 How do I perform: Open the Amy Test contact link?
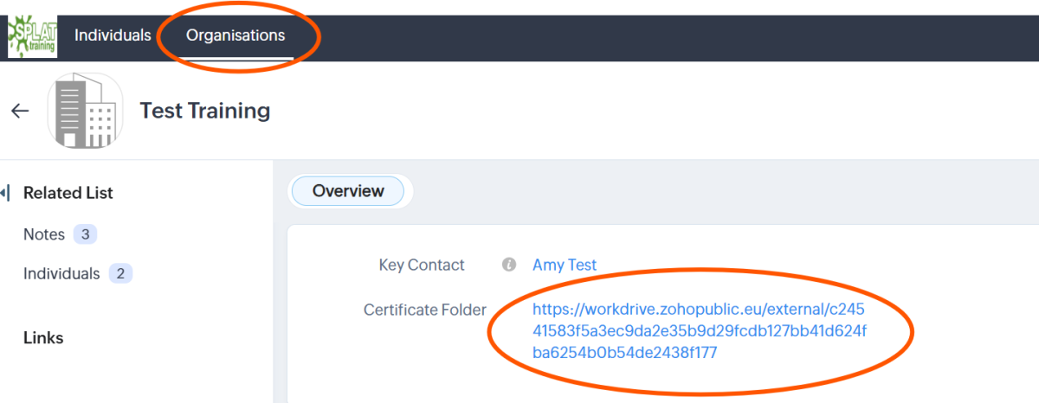tap(565, 265)
